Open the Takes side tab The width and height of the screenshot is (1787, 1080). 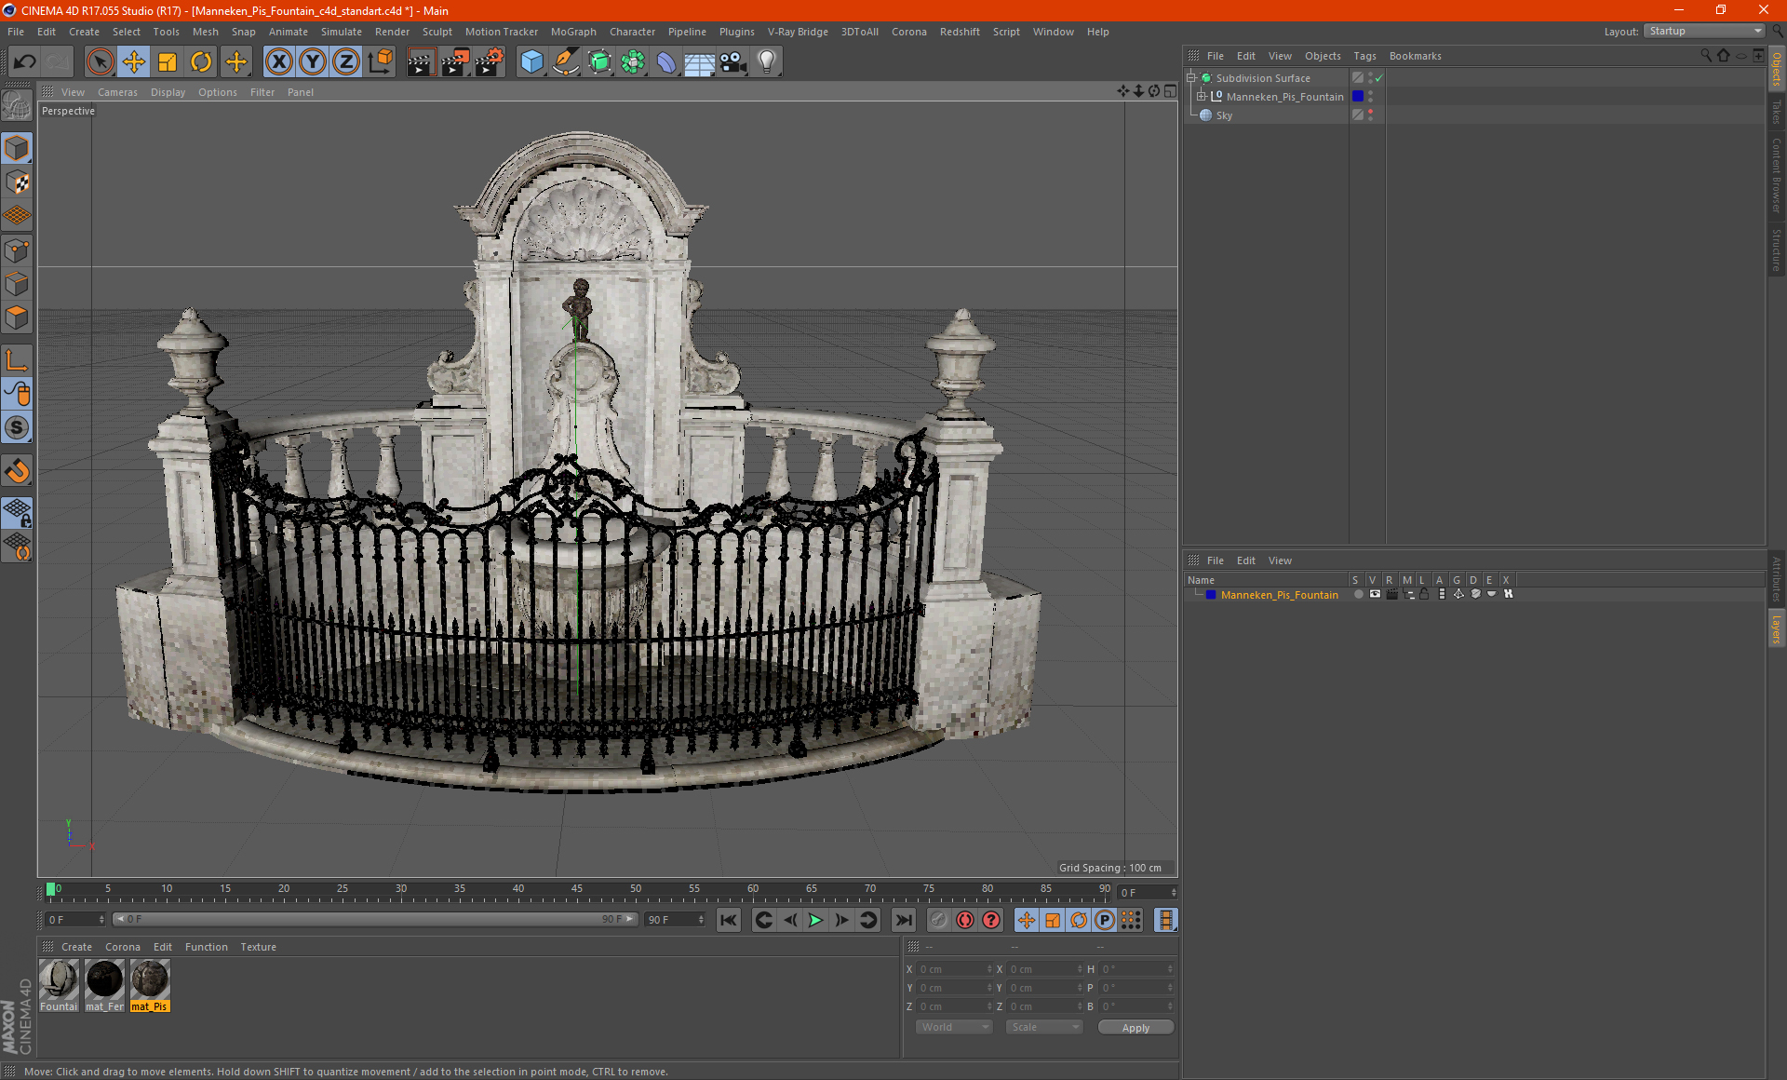1776,112
